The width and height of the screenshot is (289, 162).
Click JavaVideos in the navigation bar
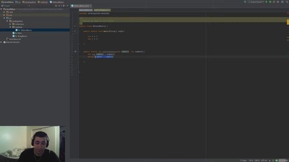tap(8, 2)
